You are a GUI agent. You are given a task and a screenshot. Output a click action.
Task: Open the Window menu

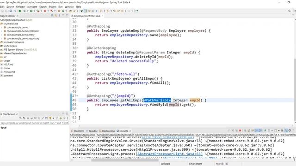click(x=69, y=6)
